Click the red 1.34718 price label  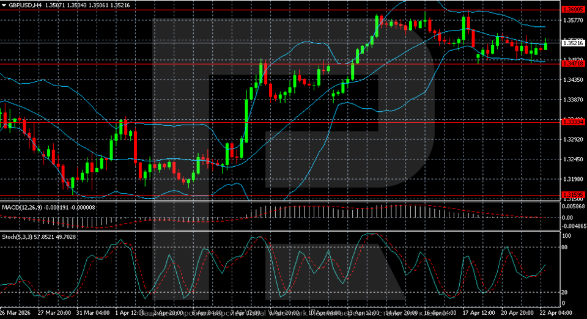[573, 64]
